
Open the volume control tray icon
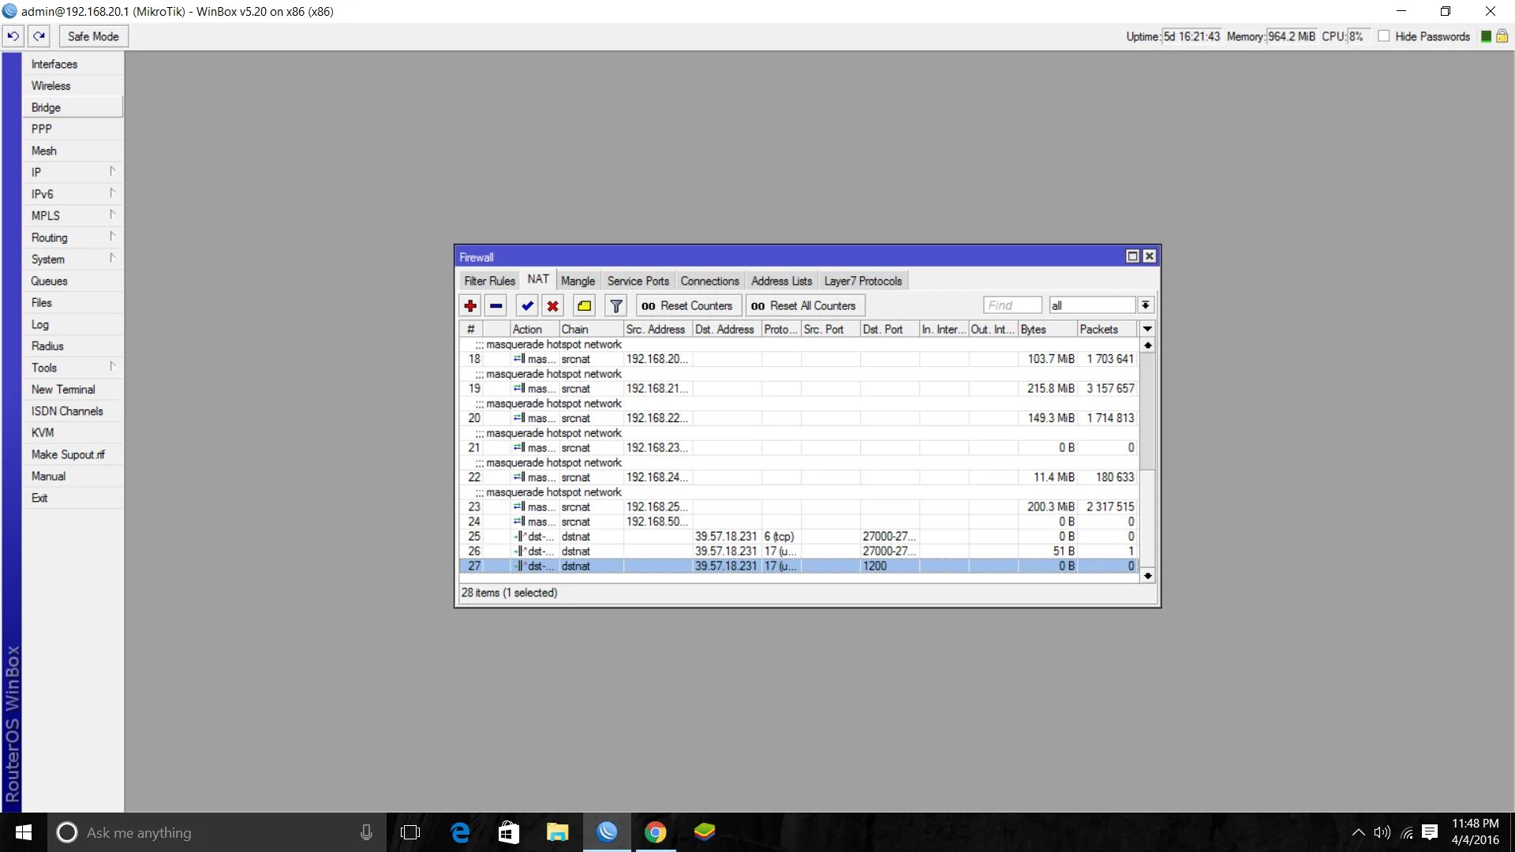[1382, 832]
